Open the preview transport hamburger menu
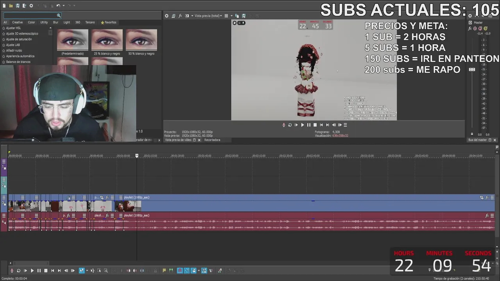This screenshot has width=500, height=281. point(345,125)
